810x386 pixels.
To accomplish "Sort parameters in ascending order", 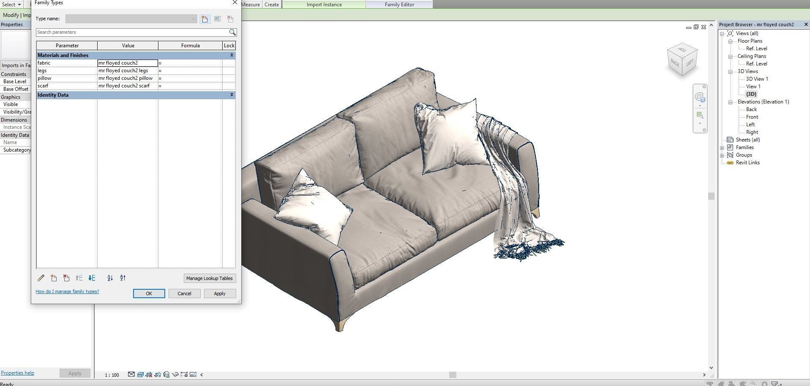I will coord(110,278).
